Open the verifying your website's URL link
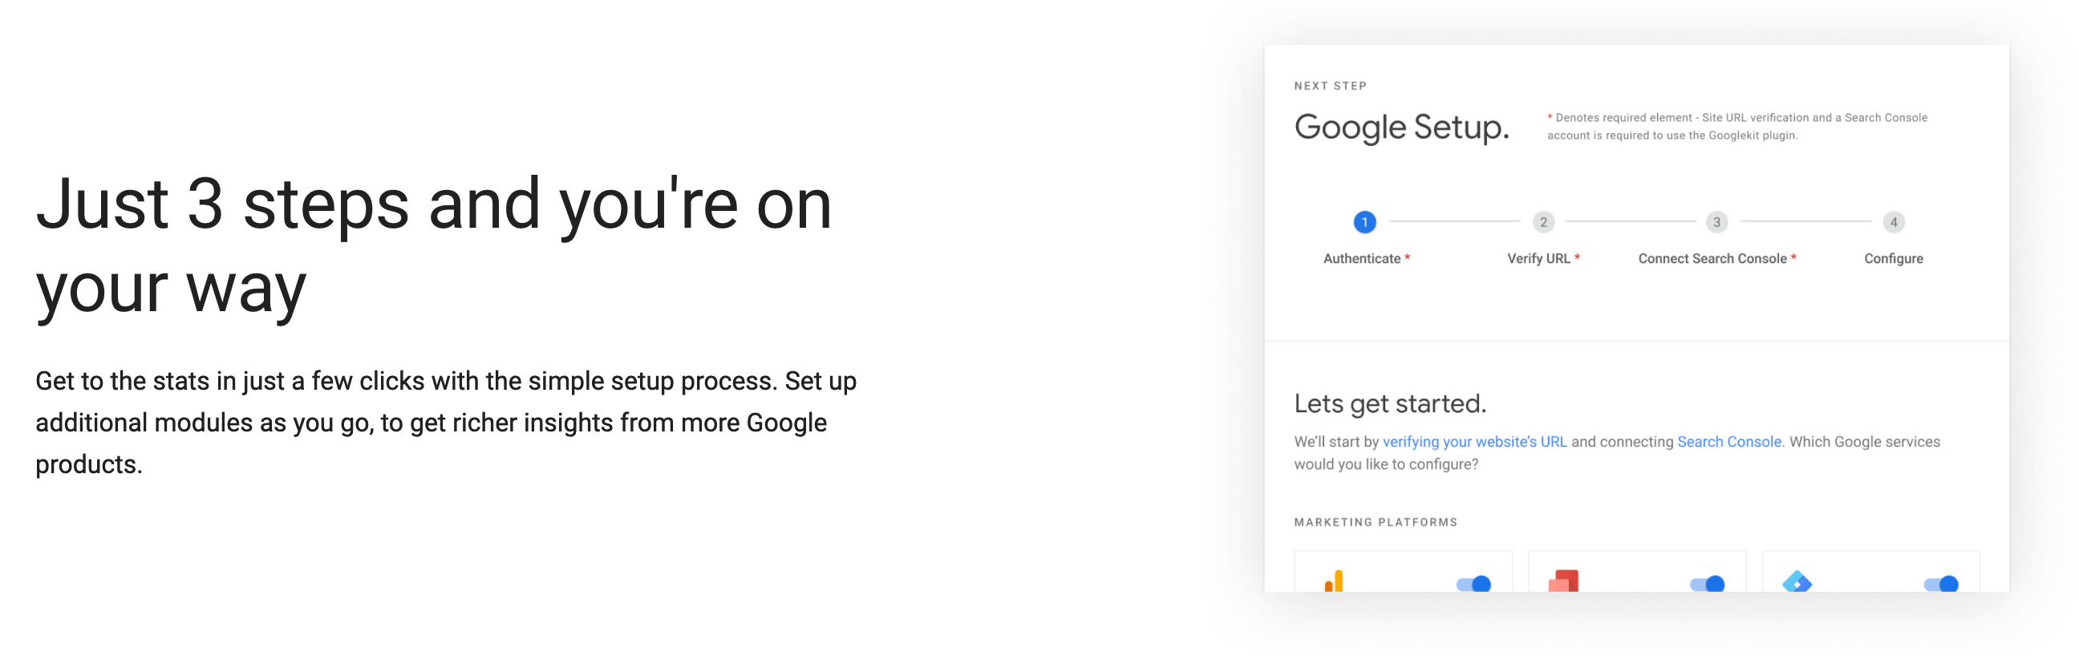 coord(1474,441)
